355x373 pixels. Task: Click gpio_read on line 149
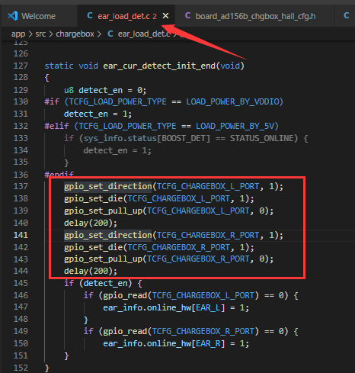click(x=125, y=331)
